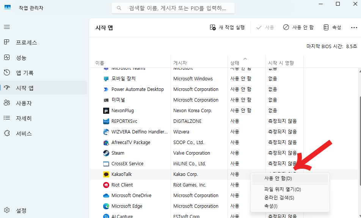Click the Valve Corporation publisher cell
The width and height of the screenshot is (361, 218).
click(191, 153)
